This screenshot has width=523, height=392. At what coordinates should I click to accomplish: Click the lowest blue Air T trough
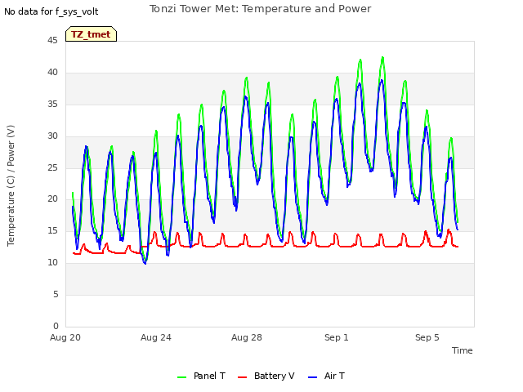145,263
